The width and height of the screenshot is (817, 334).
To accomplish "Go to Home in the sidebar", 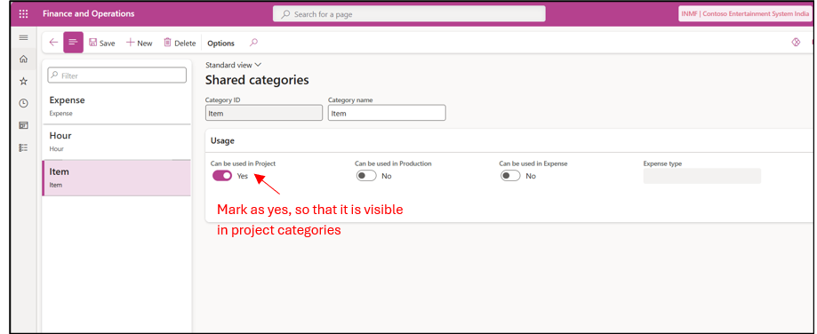I will (23, 60).
